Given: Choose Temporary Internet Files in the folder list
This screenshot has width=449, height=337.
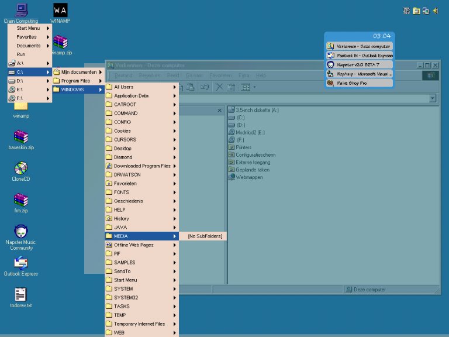Looking at the screenshot, I should coord(140,324).
